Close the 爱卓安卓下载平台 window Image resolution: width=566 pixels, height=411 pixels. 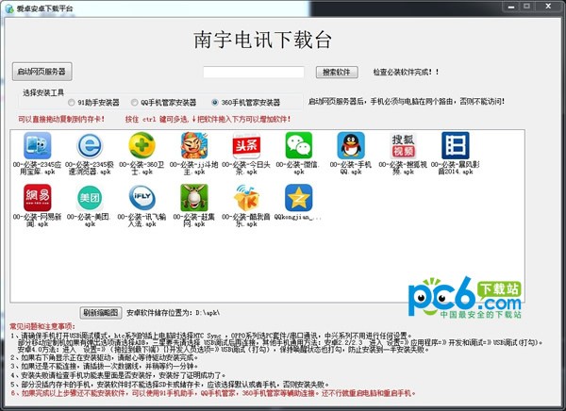tap(548, 7)
